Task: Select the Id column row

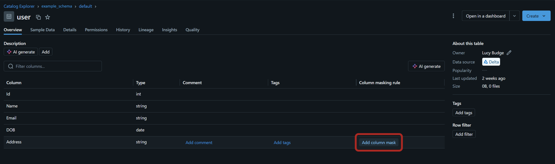Action: pyautogui.click(x=224, y=94)
